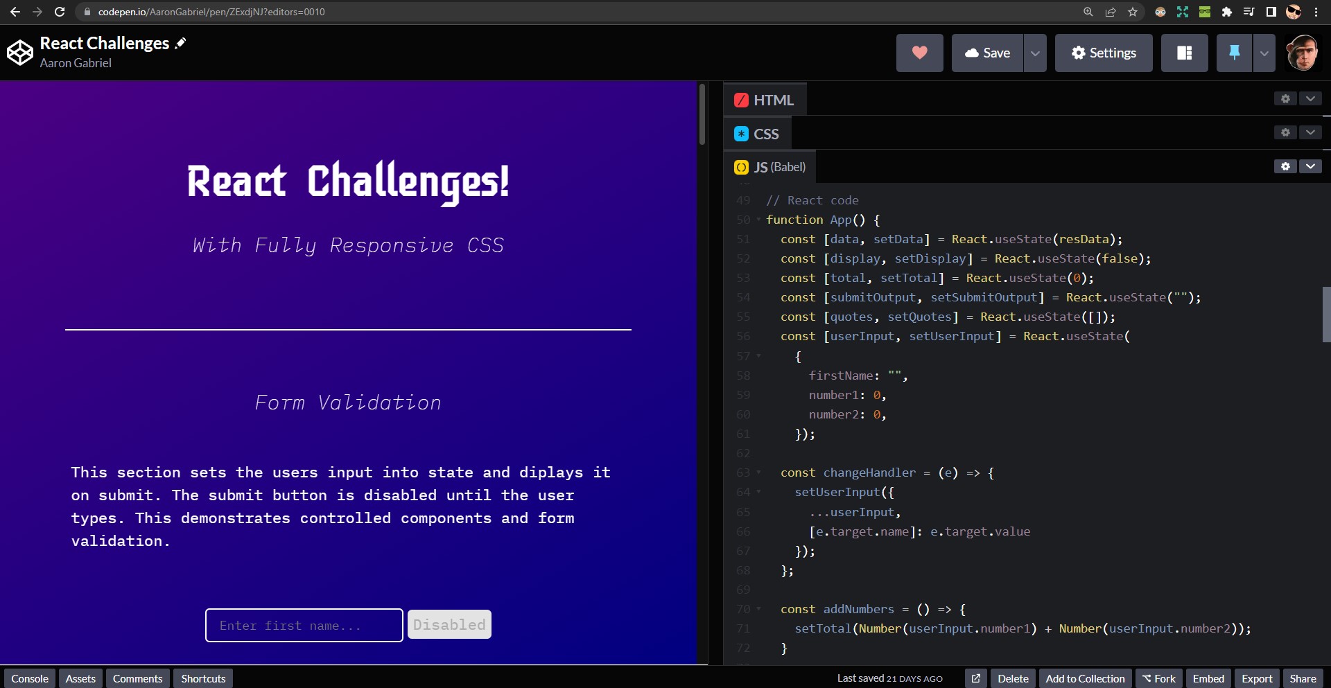
Task: Toggle the Console panel
Action: tap(30, 678)
